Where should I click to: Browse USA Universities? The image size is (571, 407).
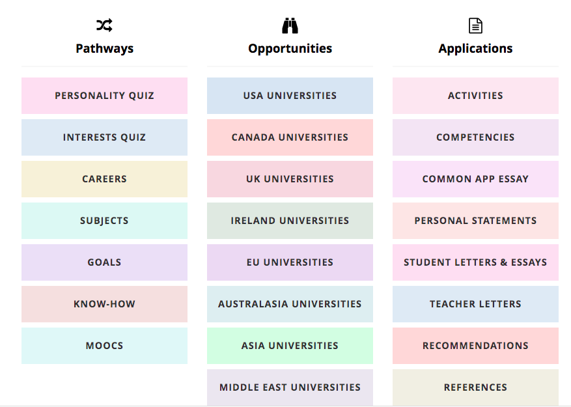point(290,96)
